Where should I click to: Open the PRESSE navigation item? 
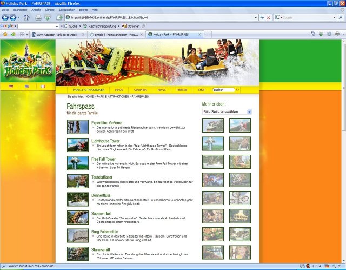(182, 90)
